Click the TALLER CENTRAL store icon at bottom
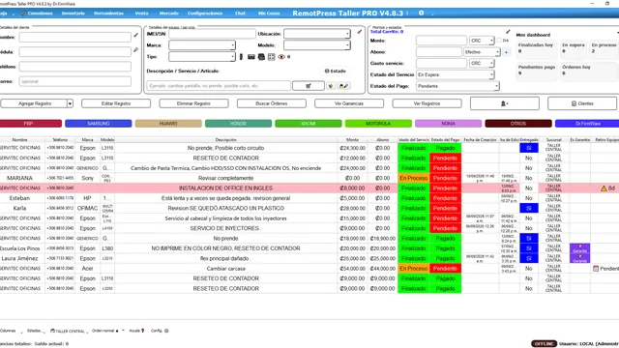Viewport: 619px width, 348px height. pos(52,331)
